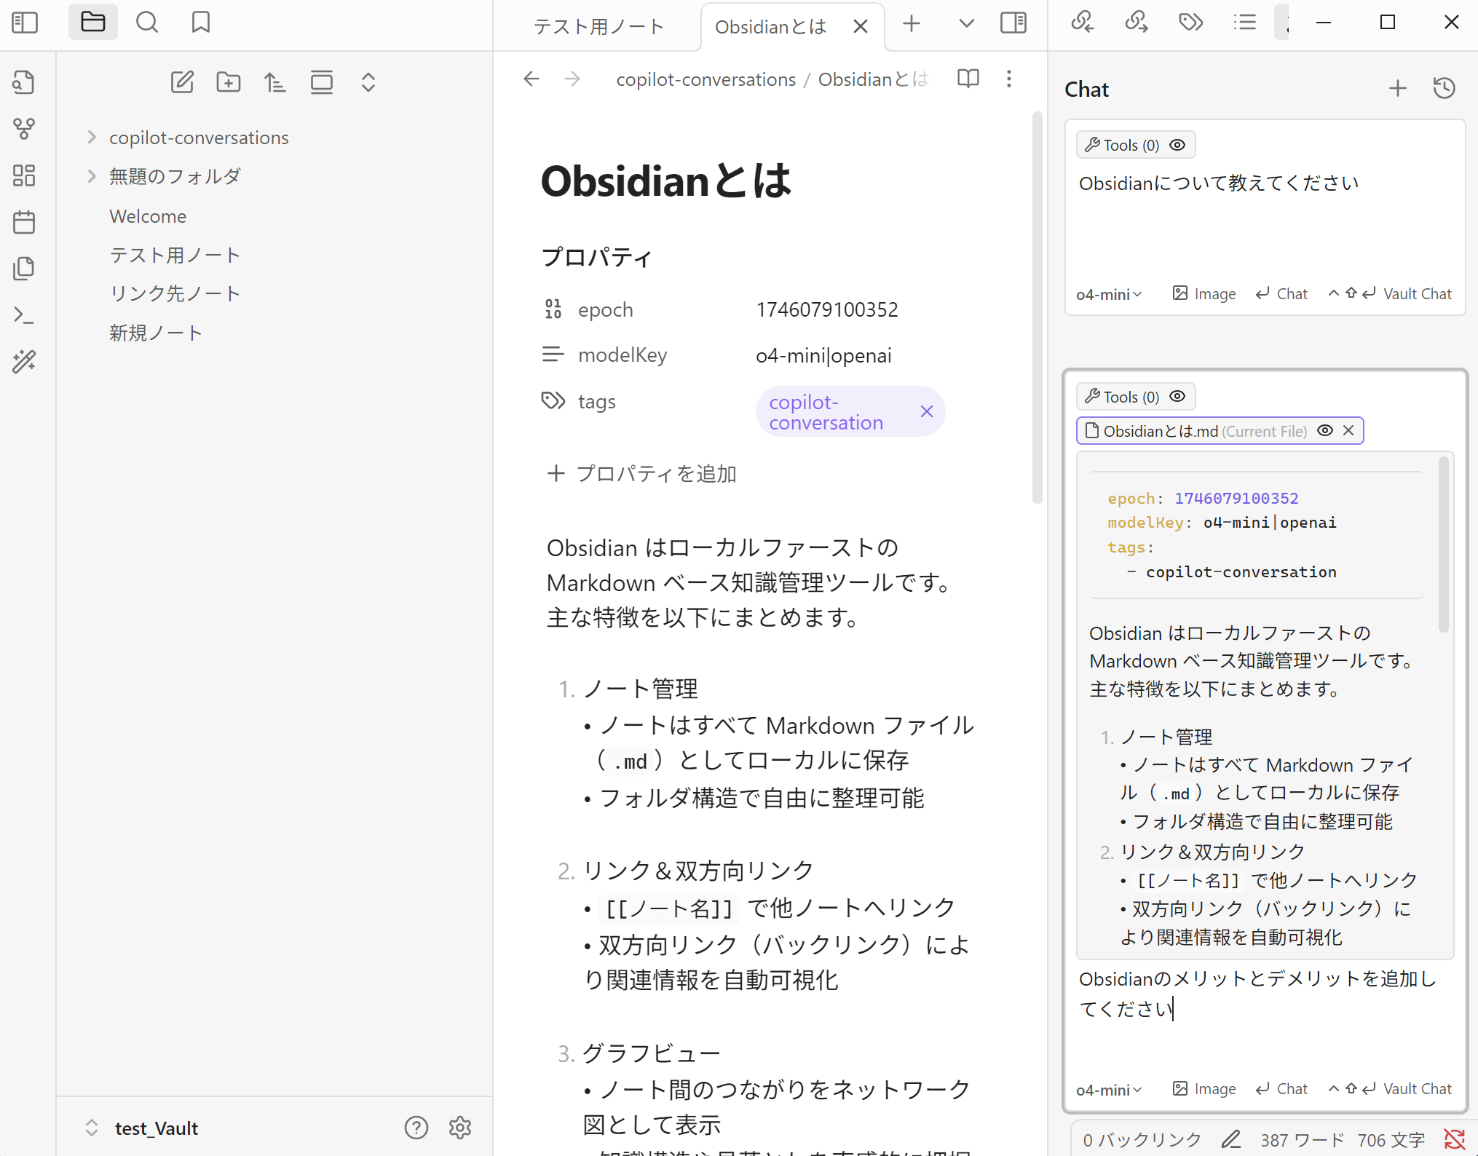Expand copilot-conversations folder
1478x1156 pixels.
pos(91,138)
